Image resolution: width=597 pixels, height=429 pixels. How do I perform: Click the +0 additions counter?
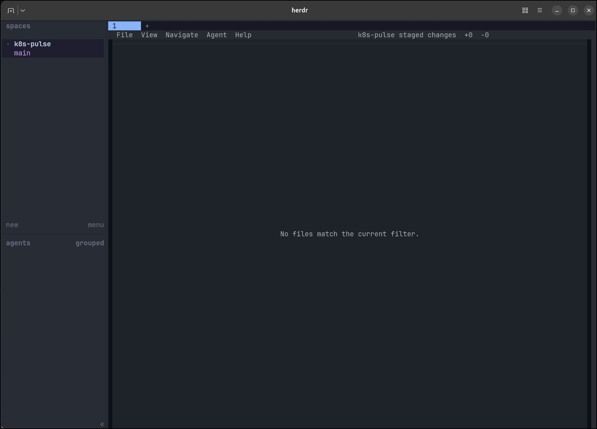(468, 35)
